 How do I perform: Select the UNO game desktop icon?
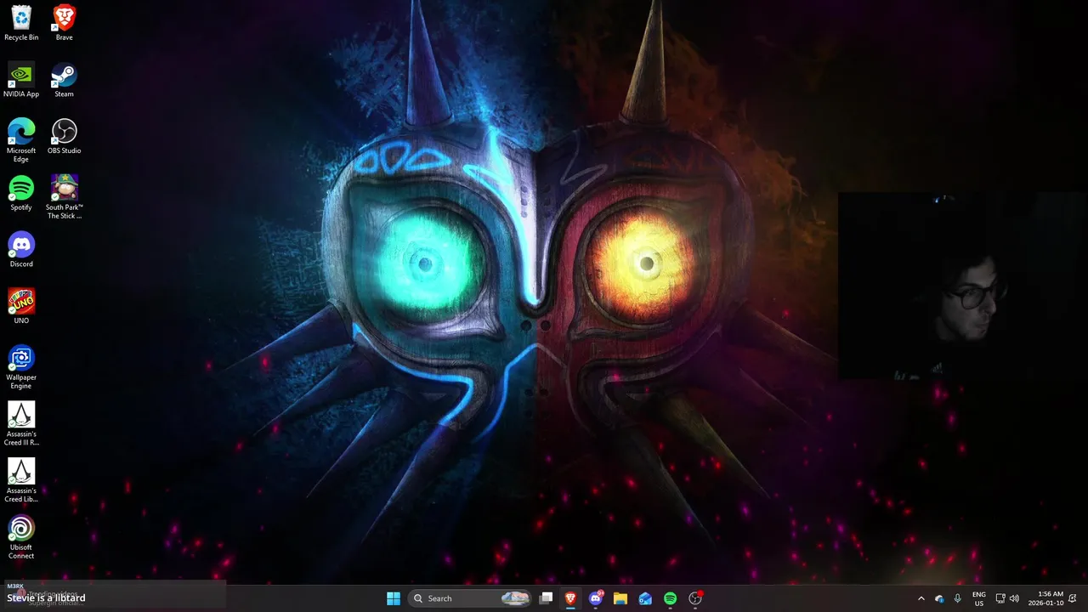(21, 306)
